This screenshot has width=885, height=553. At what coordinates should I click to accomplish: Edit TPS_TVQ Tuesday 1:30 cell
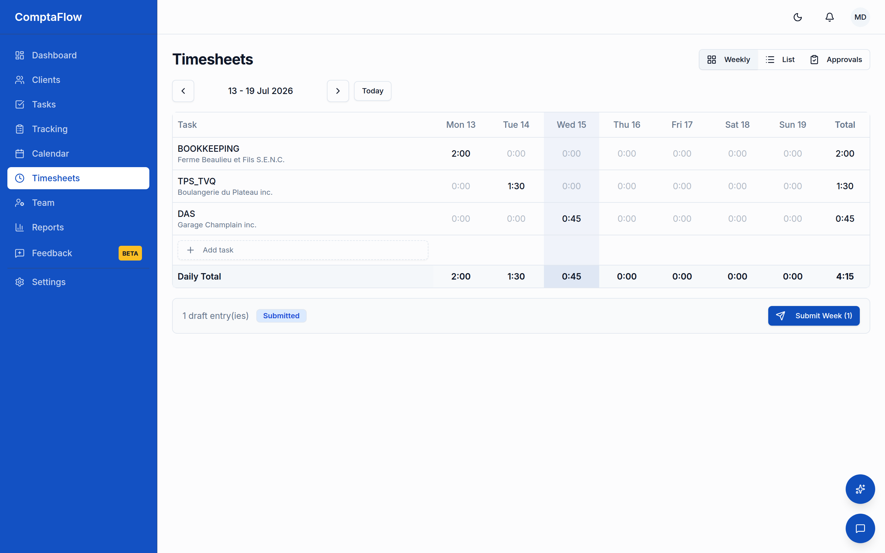tap(516, 186)
